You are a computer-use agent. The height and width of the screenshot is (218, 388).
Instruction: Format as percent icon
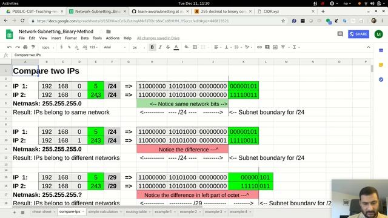point(69,47)
